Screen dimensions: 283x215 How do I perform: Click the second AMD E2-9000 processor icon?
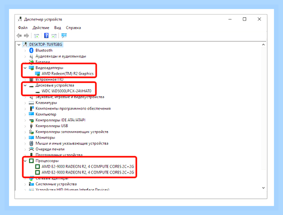(x=37, y=173)
